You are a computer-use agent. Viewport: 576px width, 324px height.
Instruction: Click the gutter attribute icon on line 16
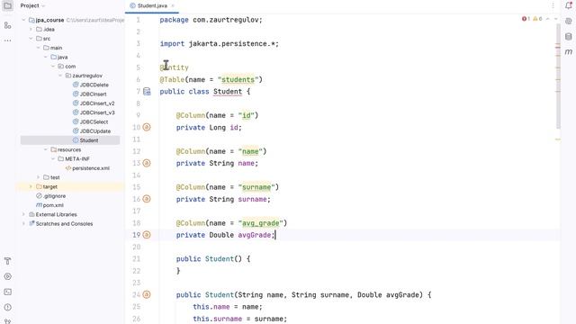click(147, 199)
